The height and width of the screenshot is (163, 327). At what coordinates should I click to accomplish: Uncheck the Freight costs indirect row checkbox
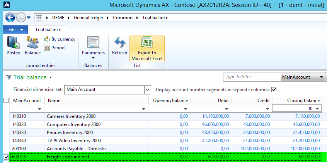[x=6, y=157]
